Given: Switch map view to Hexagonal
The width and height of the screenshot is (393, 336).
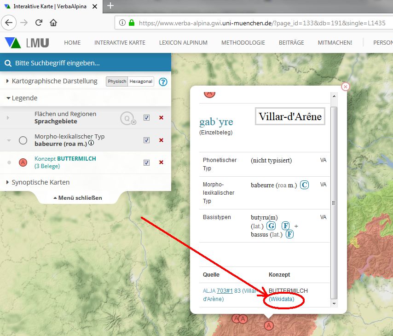Looking at the screenshot, I should tap(141, 81).
